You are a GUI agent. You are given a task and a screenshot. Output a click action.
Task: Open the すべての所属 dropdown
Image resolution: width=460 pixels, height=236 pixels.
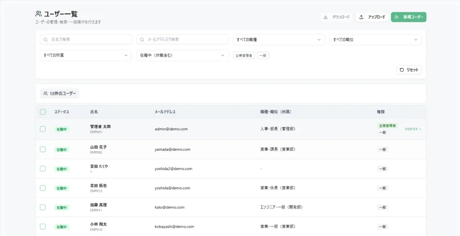coord(86,55)
